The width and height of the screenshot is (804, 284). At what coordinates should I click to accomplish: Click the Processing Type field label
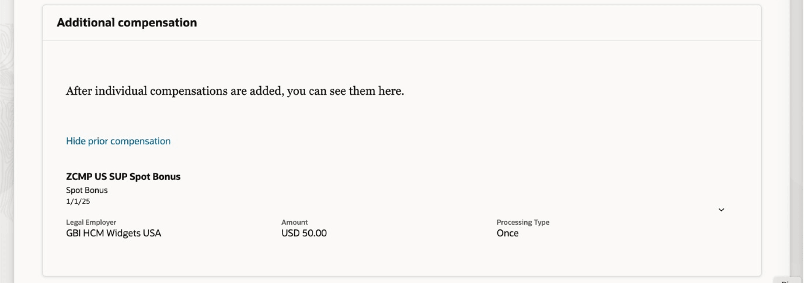coord(523,222)
